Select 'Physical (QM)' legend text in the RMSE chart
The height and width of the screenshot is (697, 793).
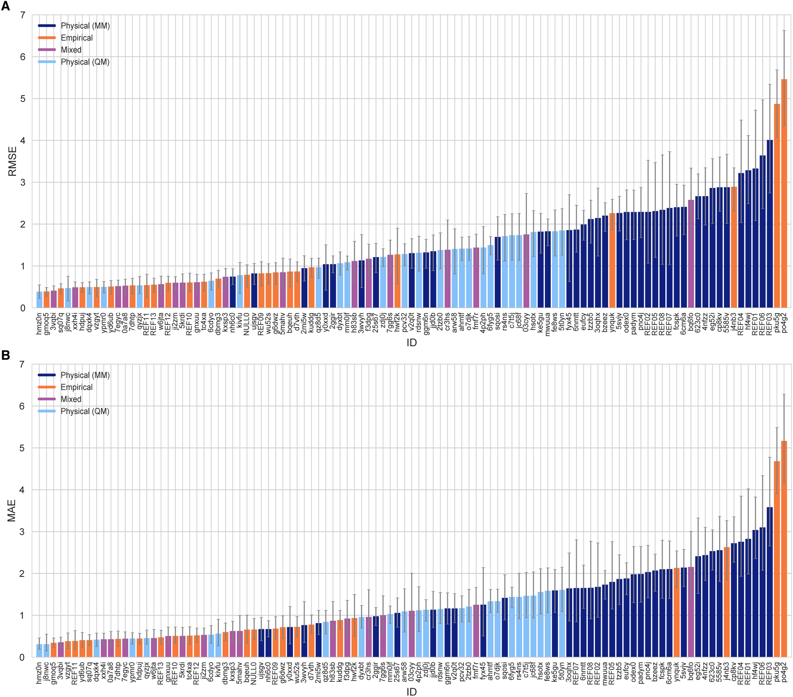click(85, 62)
